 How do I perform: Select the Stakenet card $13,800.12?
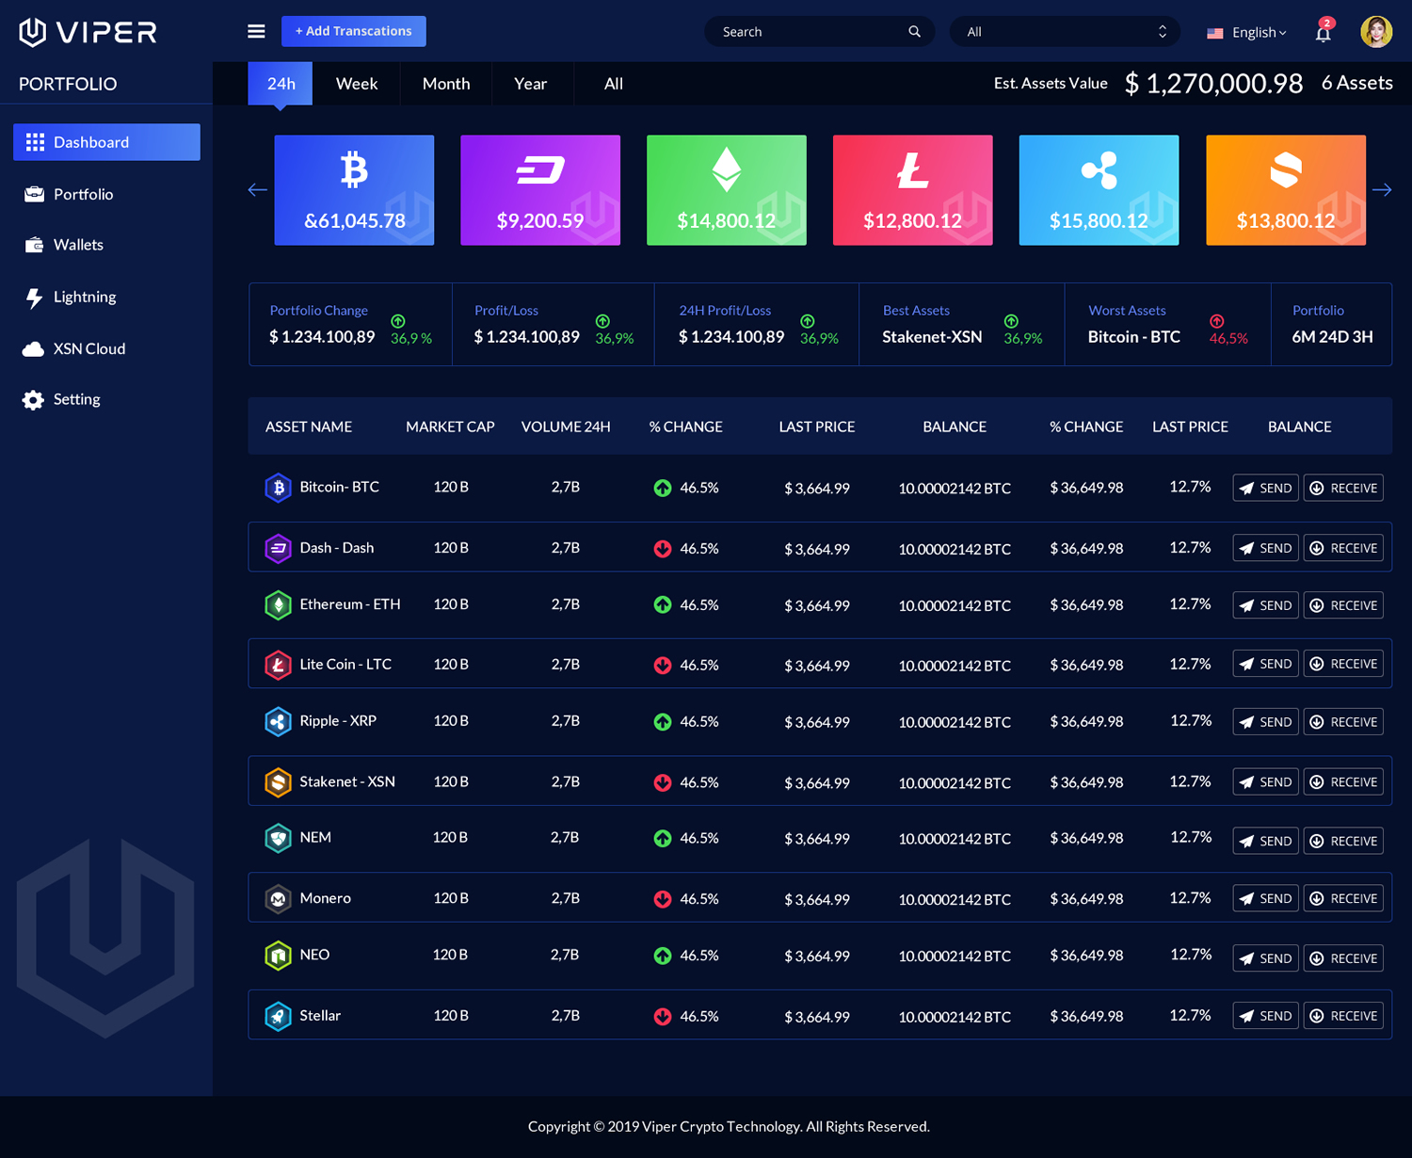click(x=1286, y=190)
